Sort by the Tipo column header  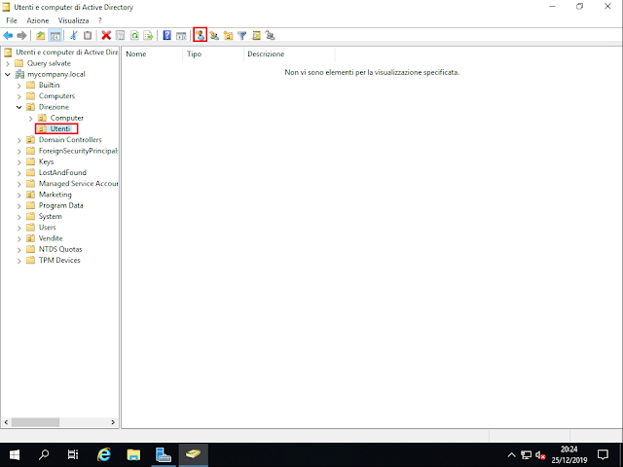pos(213,54)
